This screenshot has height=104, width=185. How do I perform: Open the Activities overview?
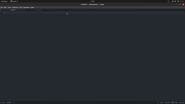[x=4, y=1]
